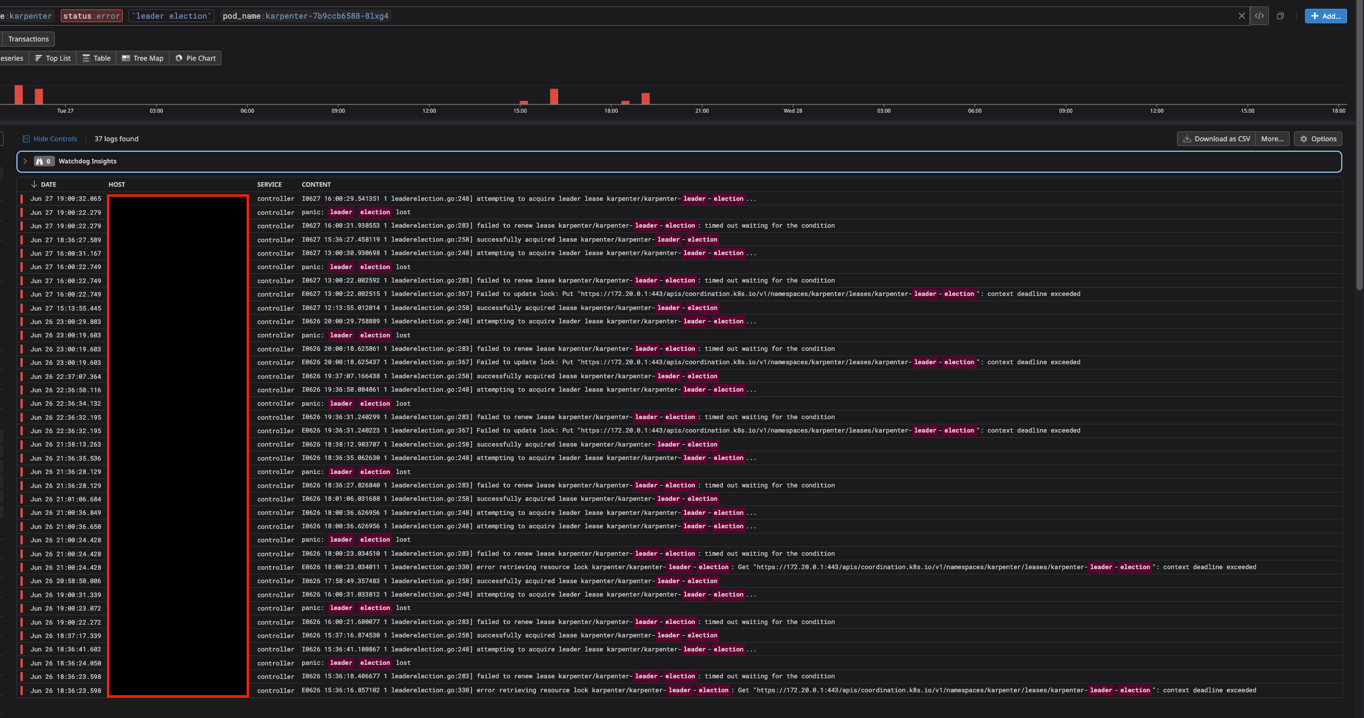Open the blue Add... dropdown

1325,16
